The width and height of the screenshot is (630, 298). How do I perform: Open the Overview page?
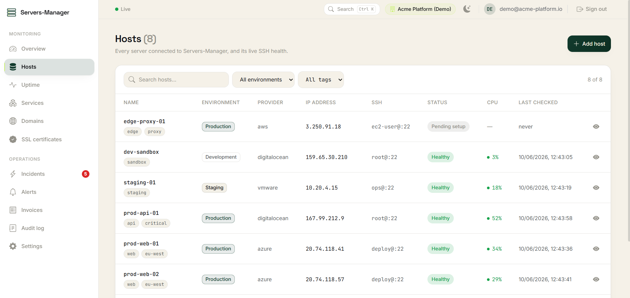coord(49,49)
